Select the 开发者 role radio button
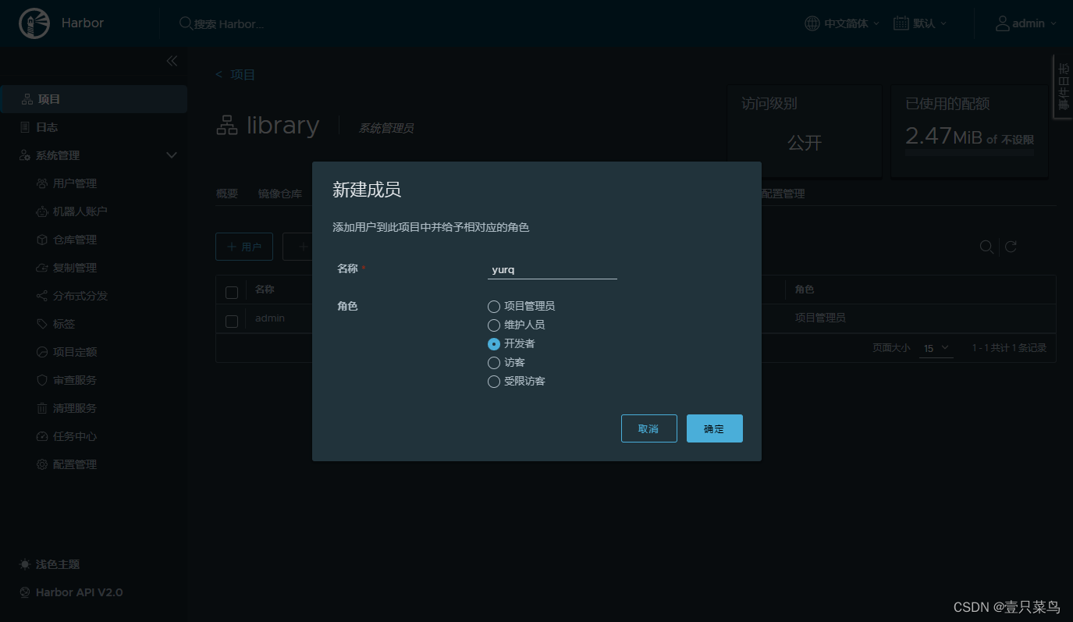1073x622 pixels. (x=493, y=344)
